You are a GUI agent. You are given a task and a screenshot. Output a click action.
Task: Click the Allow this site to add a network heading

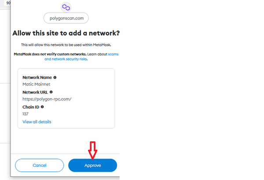point(66,33)
